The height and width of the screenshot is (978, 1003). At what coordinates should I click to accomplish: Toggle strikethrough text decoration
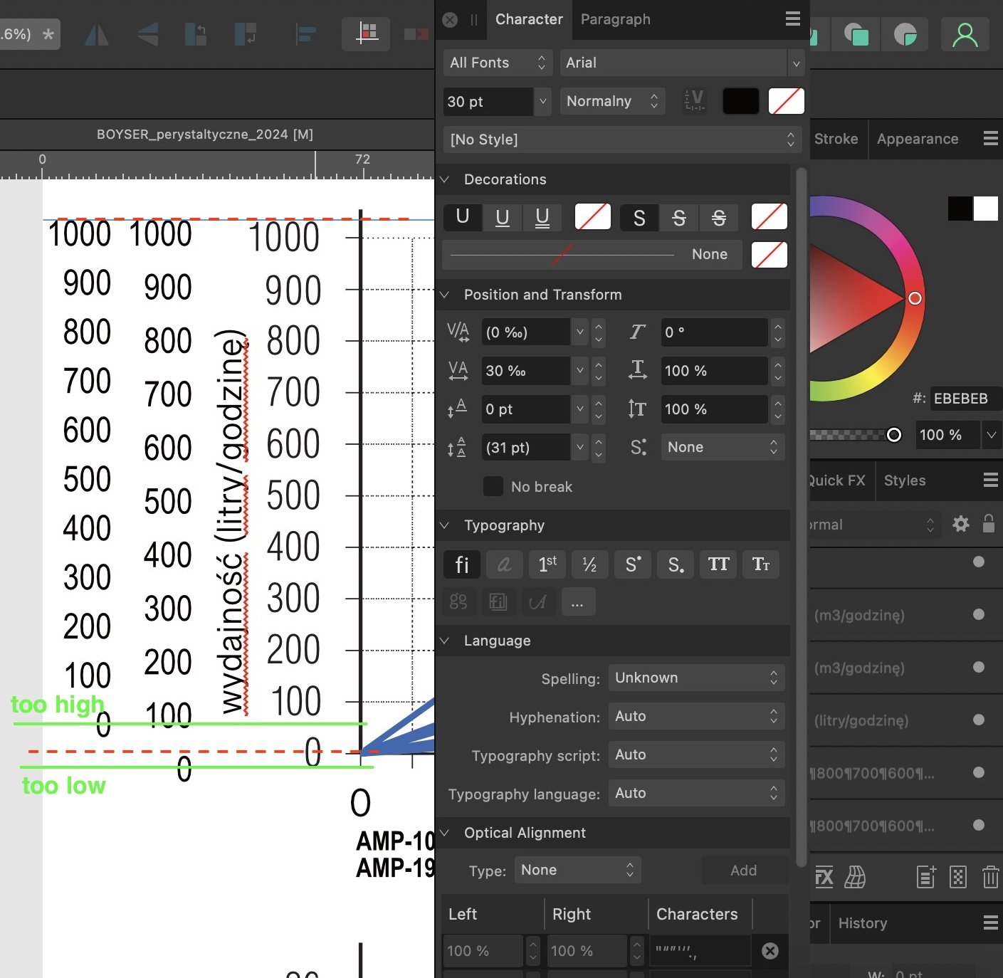[x=679, y=217]
